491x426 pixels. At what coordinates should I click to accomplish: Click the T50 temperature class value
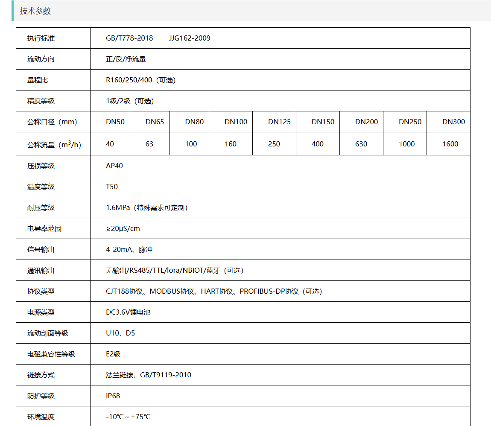click(112, 187)
